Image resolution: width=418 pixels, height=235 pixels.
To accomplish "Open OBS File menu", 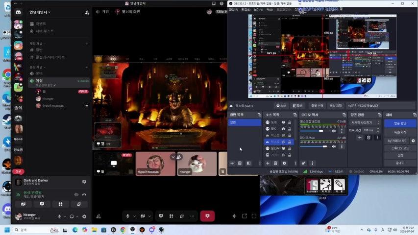I will tap(233, 10).
